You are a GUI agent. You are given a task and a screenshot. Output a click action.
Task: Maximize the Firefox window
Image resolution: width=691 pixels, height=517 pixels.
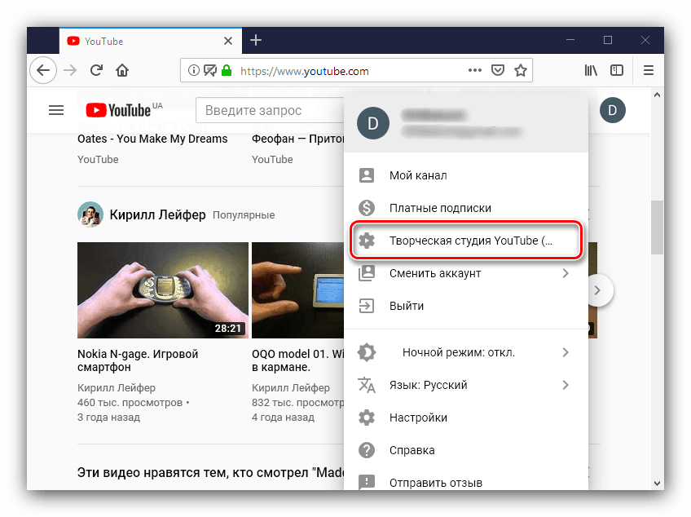point(608,40)
